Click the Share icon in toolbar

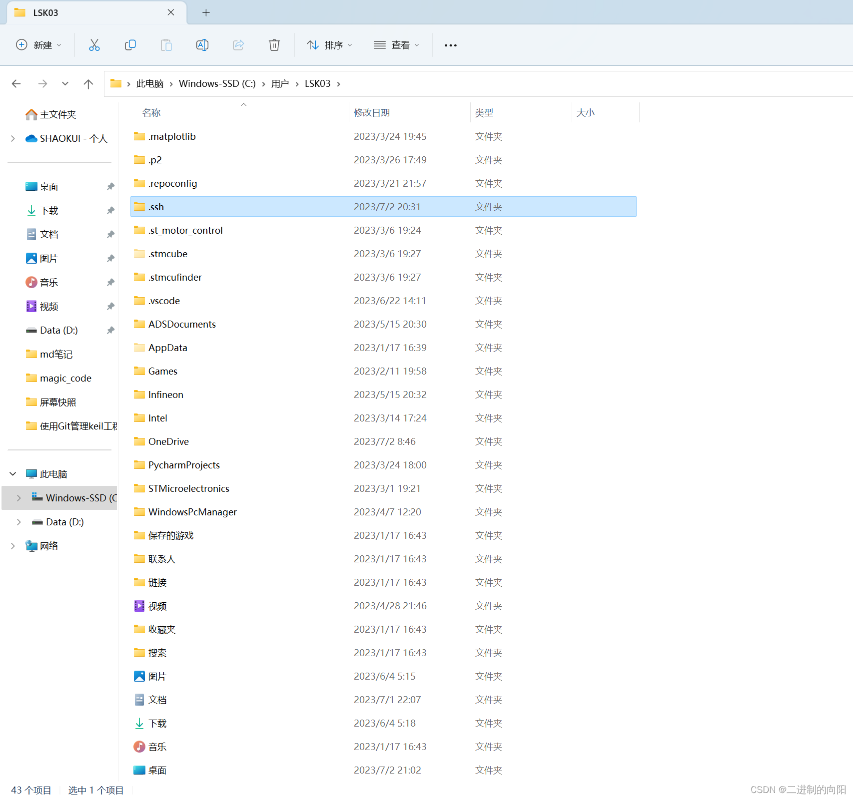tap(238, 45)
